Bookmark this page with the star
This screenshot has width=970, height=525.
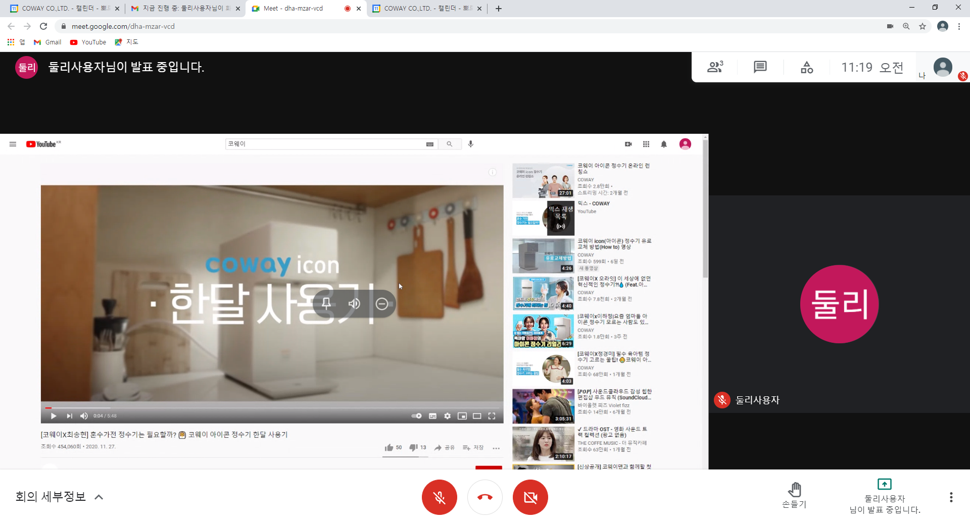(923, 26)
